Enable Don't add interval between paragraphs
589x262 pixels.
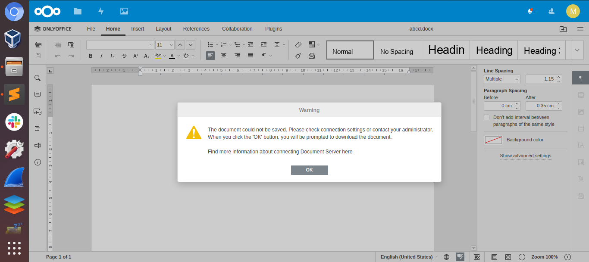pyautogui.click(x=486, y=117)
